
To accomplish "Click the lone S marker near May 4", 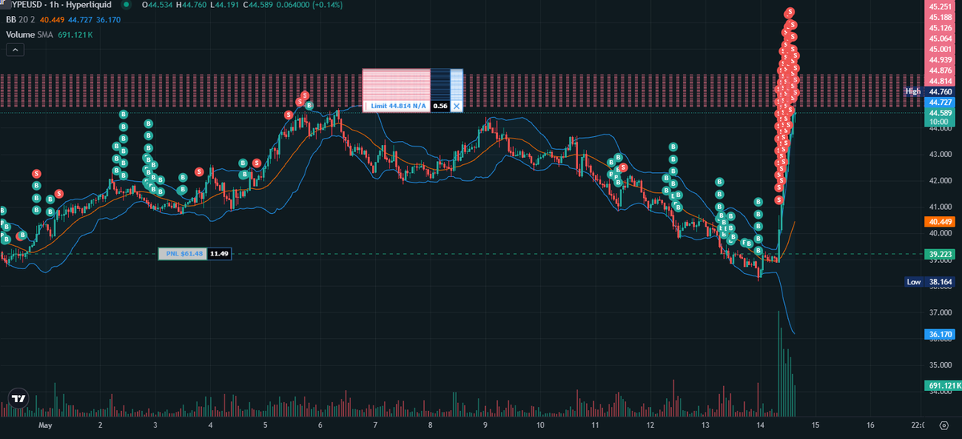I will tap(198, 171).
